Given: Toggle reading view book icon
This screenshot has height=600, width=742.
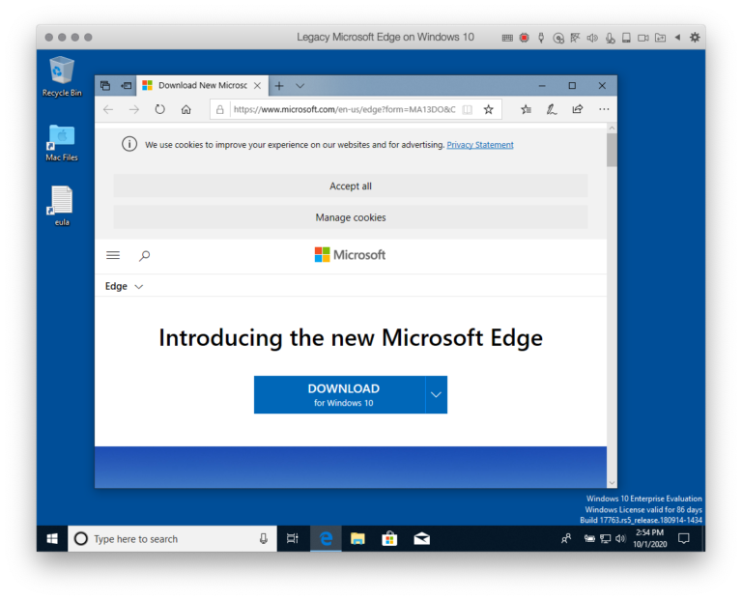Looking at the screenshot, I should [x=467, y=110].
